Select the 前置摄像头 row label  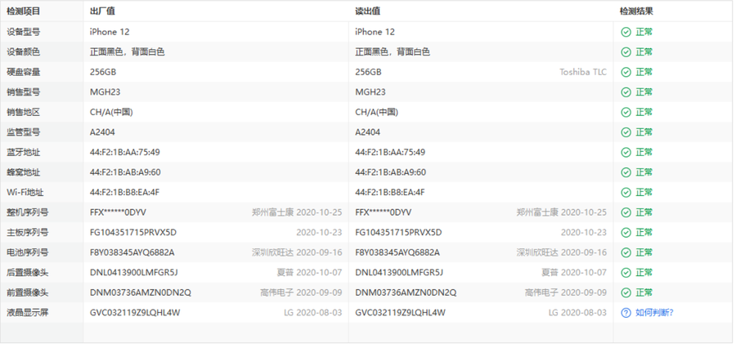click(27, 292)
